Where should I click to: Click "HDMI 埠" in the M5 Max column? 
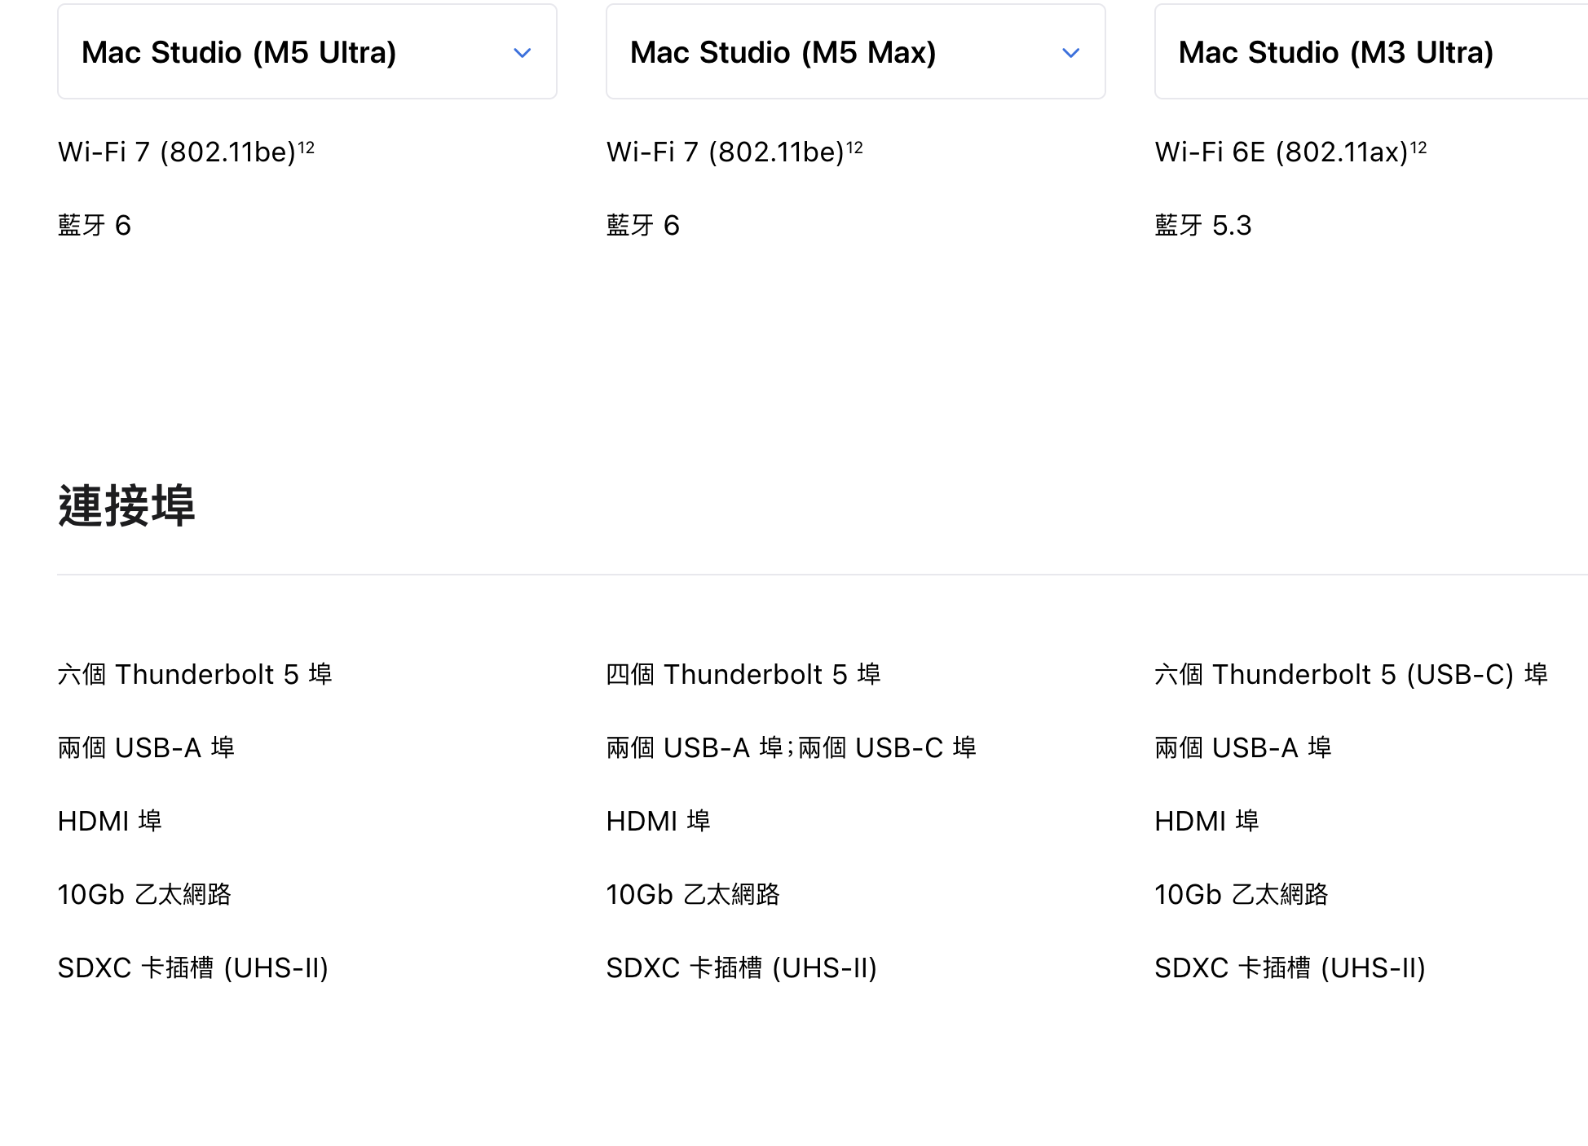pyautogui.click(x=659, y=821)
